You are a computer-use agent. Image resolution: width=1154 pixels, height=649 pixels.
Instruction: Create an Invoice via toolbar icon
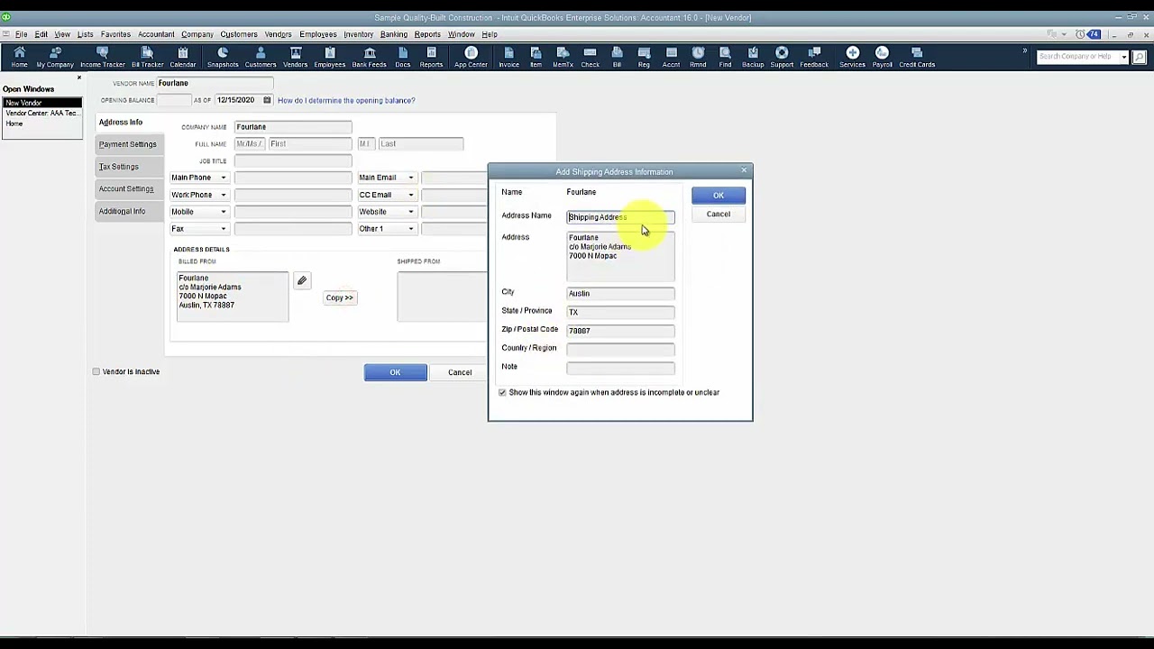[x=509, y=57]
